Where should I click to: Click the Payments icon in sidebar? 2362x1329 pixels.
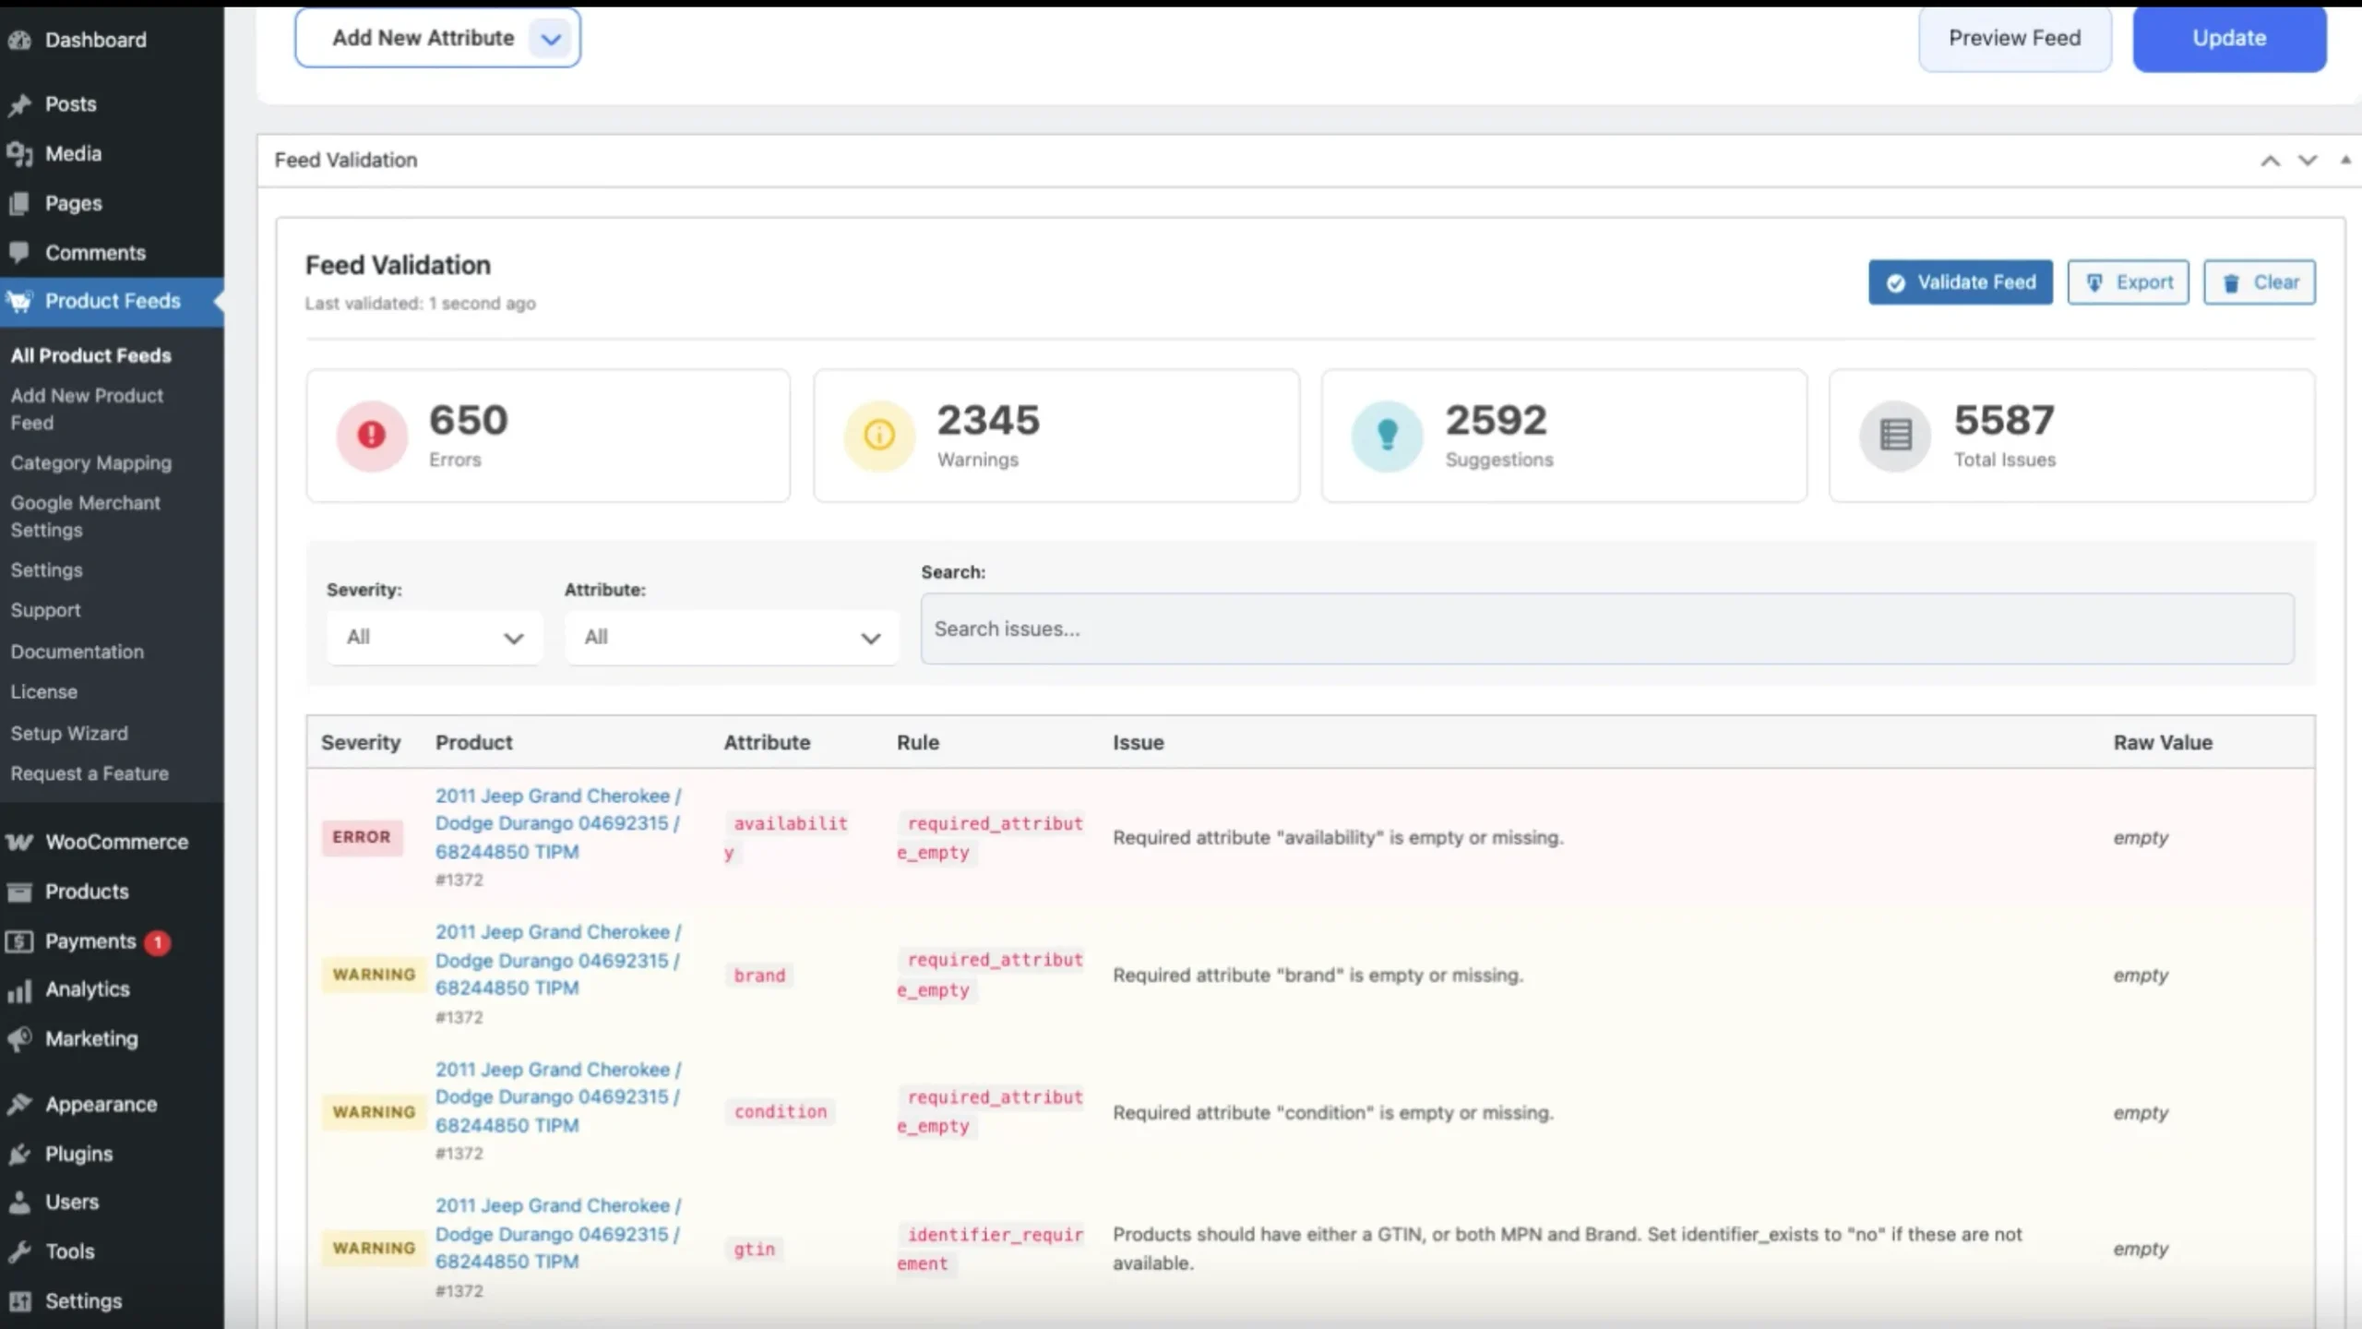[20, 940]
